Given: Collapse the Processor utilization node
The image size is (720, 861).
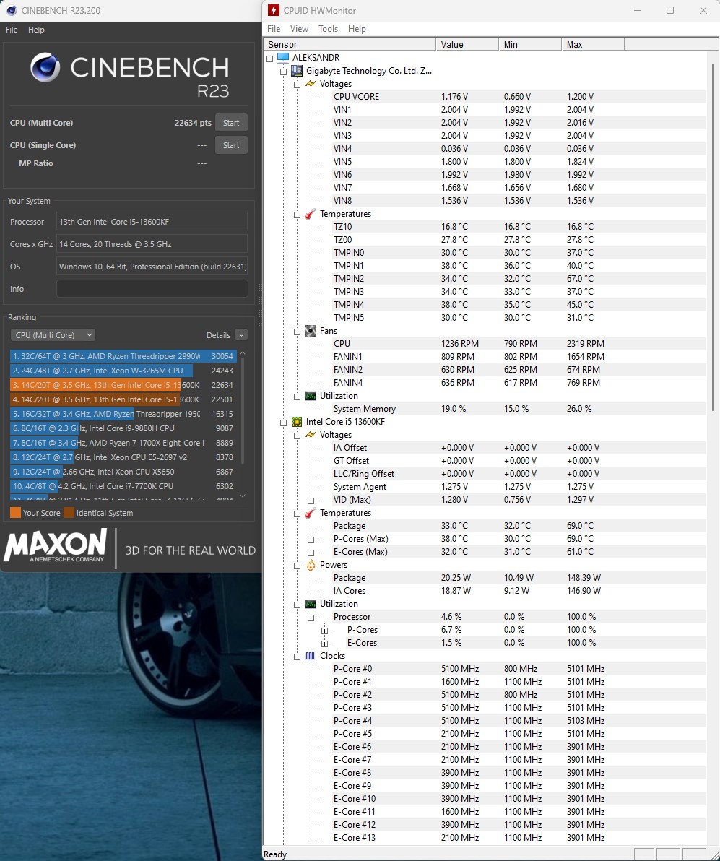Looking at the screenshot, I should 311,618.
